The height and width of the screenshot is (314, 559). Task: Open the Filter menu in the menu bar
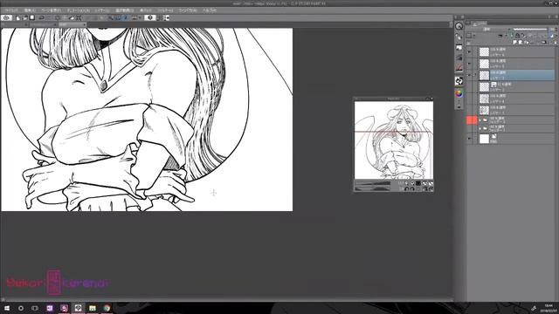(x=165, y=10)
